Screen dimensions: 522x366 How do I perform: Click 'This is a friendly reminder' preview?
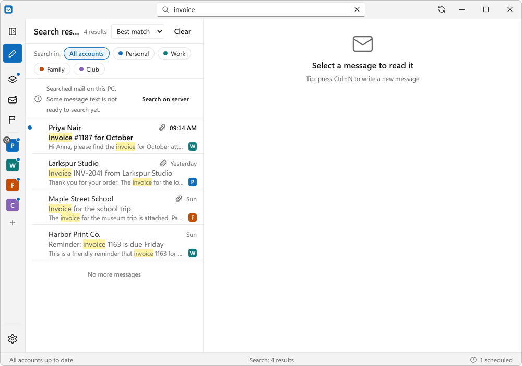click(x=115, y=254)
